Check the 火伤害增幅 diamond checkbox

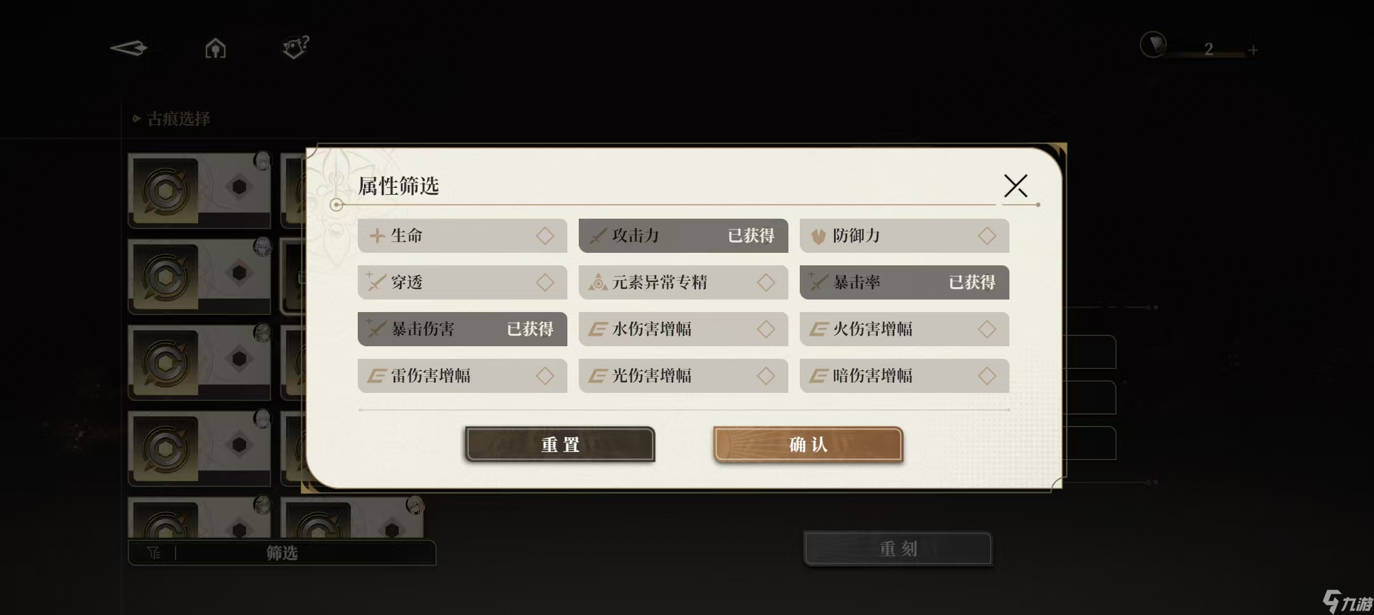click(987, 329)
